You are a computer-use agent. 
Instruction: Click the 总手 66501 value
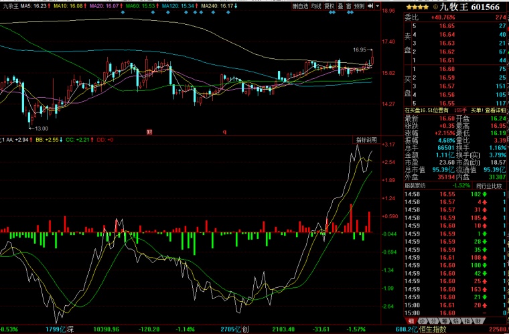(x=446, y=148)
